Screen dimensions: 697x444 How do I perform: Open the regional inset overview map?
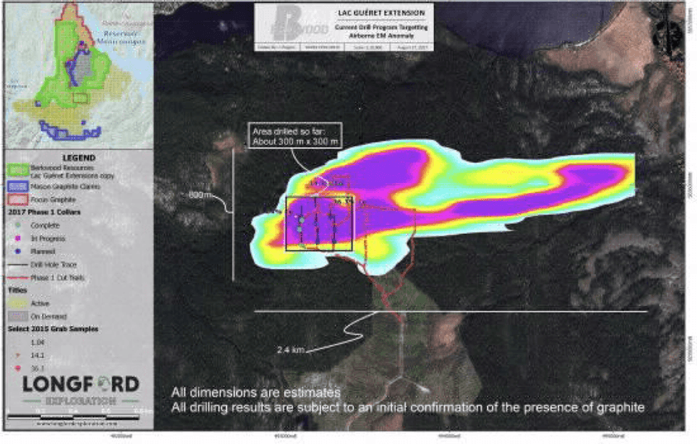click(77, 73)
